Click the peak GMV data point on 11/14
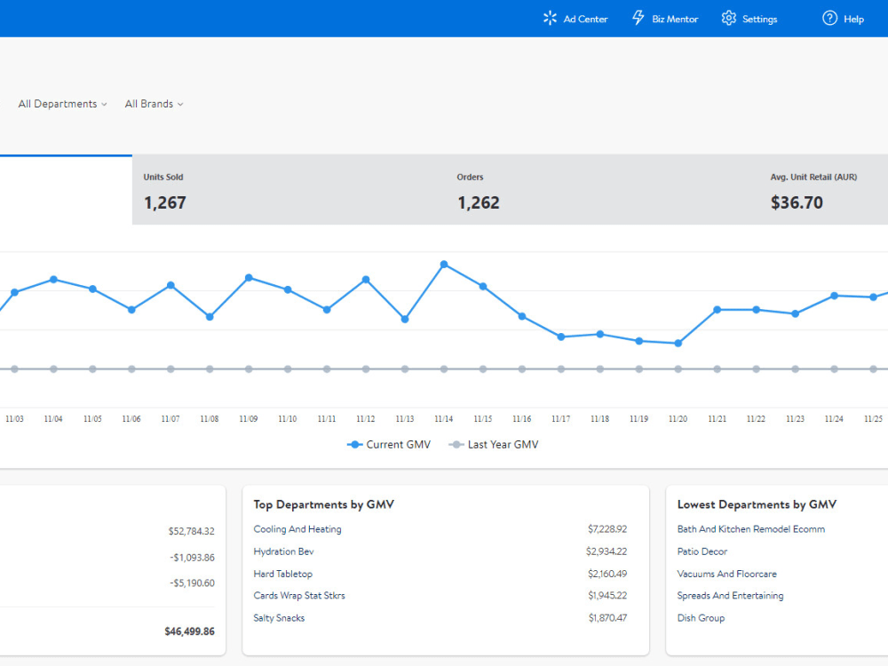Image resolution: width=888 pixels, height=666 pixels. [444, 264]
